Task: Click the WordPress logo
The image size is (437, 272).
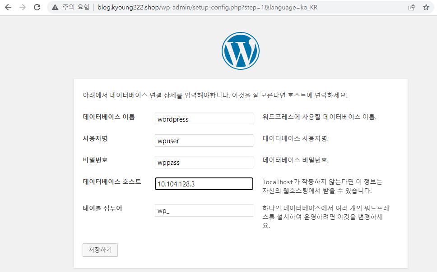Action: [241, 51]
